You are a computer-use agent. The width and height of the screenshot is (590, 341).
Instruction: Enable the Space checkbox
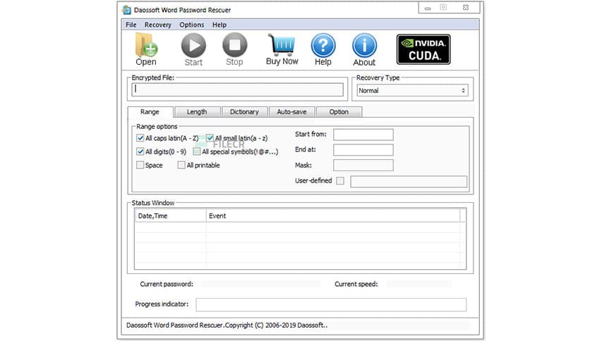[x=140, y=166]
